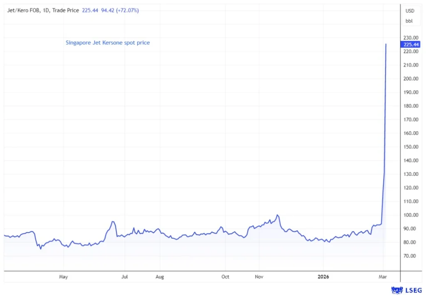Select the Aug time axis label
This screenshot has height=295, width=426.
[x=159, y=277]
